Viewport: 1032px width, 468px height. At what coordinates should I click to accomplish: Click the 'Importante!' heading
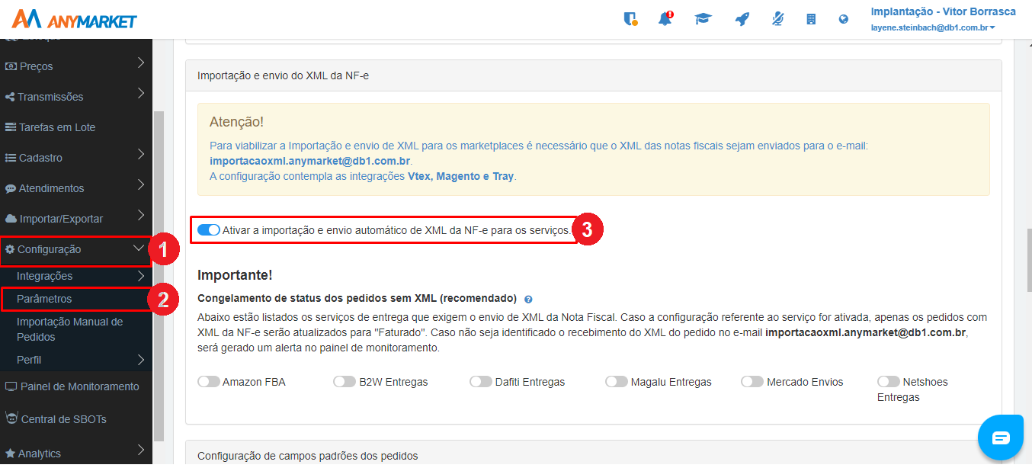[x=235, y=275]
